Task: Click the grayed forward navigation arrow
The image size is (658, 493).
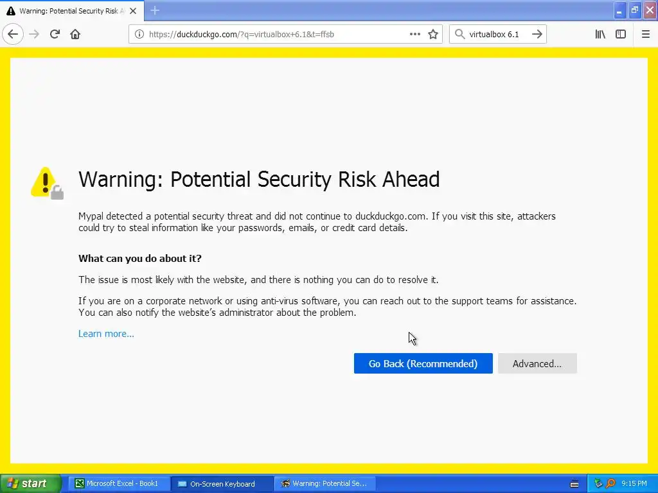Action: (x=34, y=34)
